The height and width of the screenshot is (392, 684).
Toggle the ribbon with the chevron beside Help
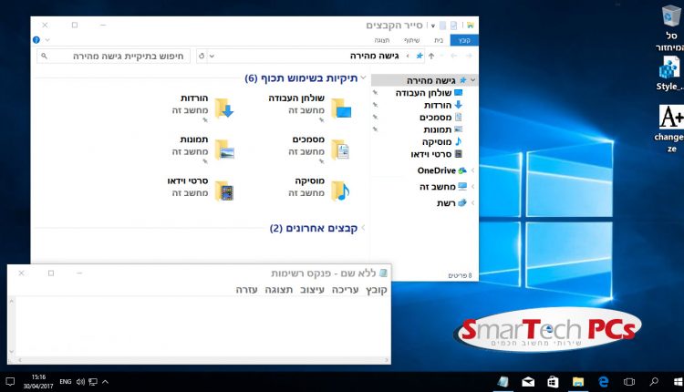[x=47, y=40]
